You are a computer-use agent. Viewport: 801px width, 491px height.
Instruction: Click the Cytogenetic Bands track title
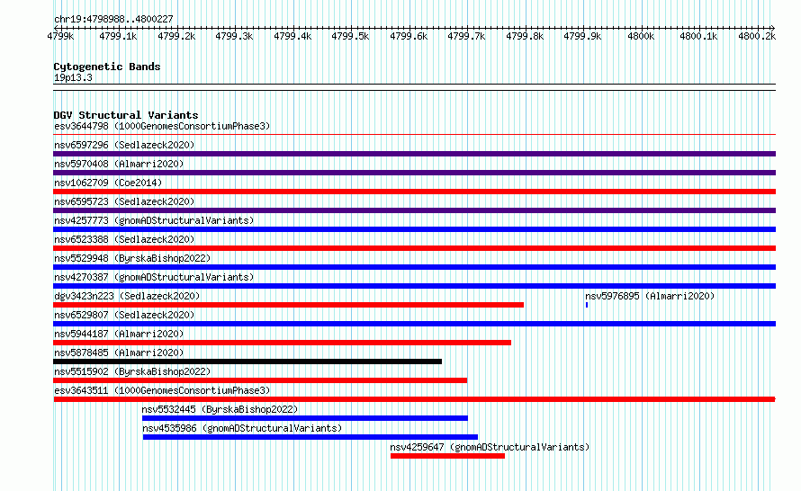pyautogui.click(x=107, y=67)
